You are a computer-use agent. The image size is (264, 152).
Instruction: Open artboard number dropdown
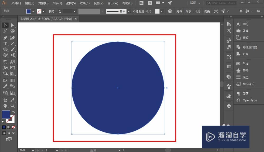click(x=57, y=150)
